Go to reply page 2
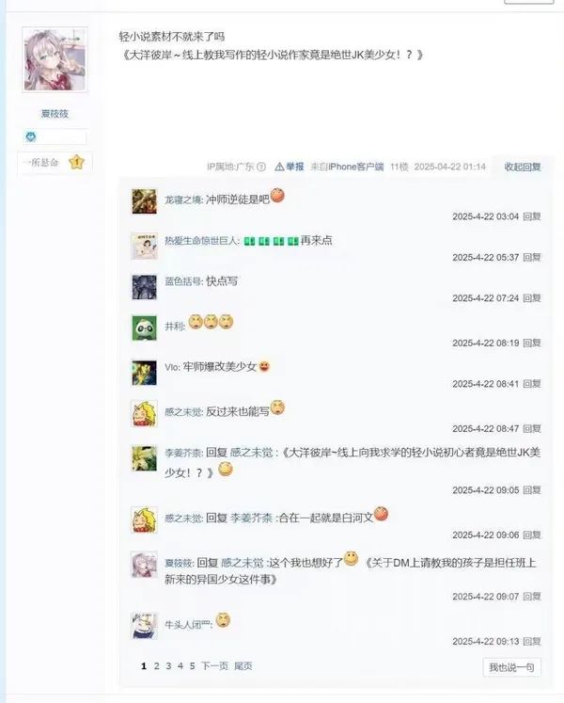This screenshot has width=564, height=703. (x=156, y=665)
